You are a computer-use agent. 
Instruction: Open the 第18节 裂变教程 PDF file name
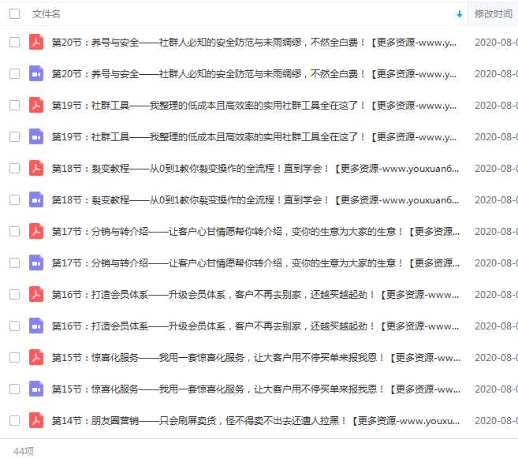255,168
